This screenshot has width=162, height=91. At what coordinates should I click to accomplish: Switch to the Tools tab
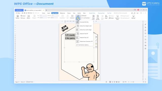click(84, 13)
